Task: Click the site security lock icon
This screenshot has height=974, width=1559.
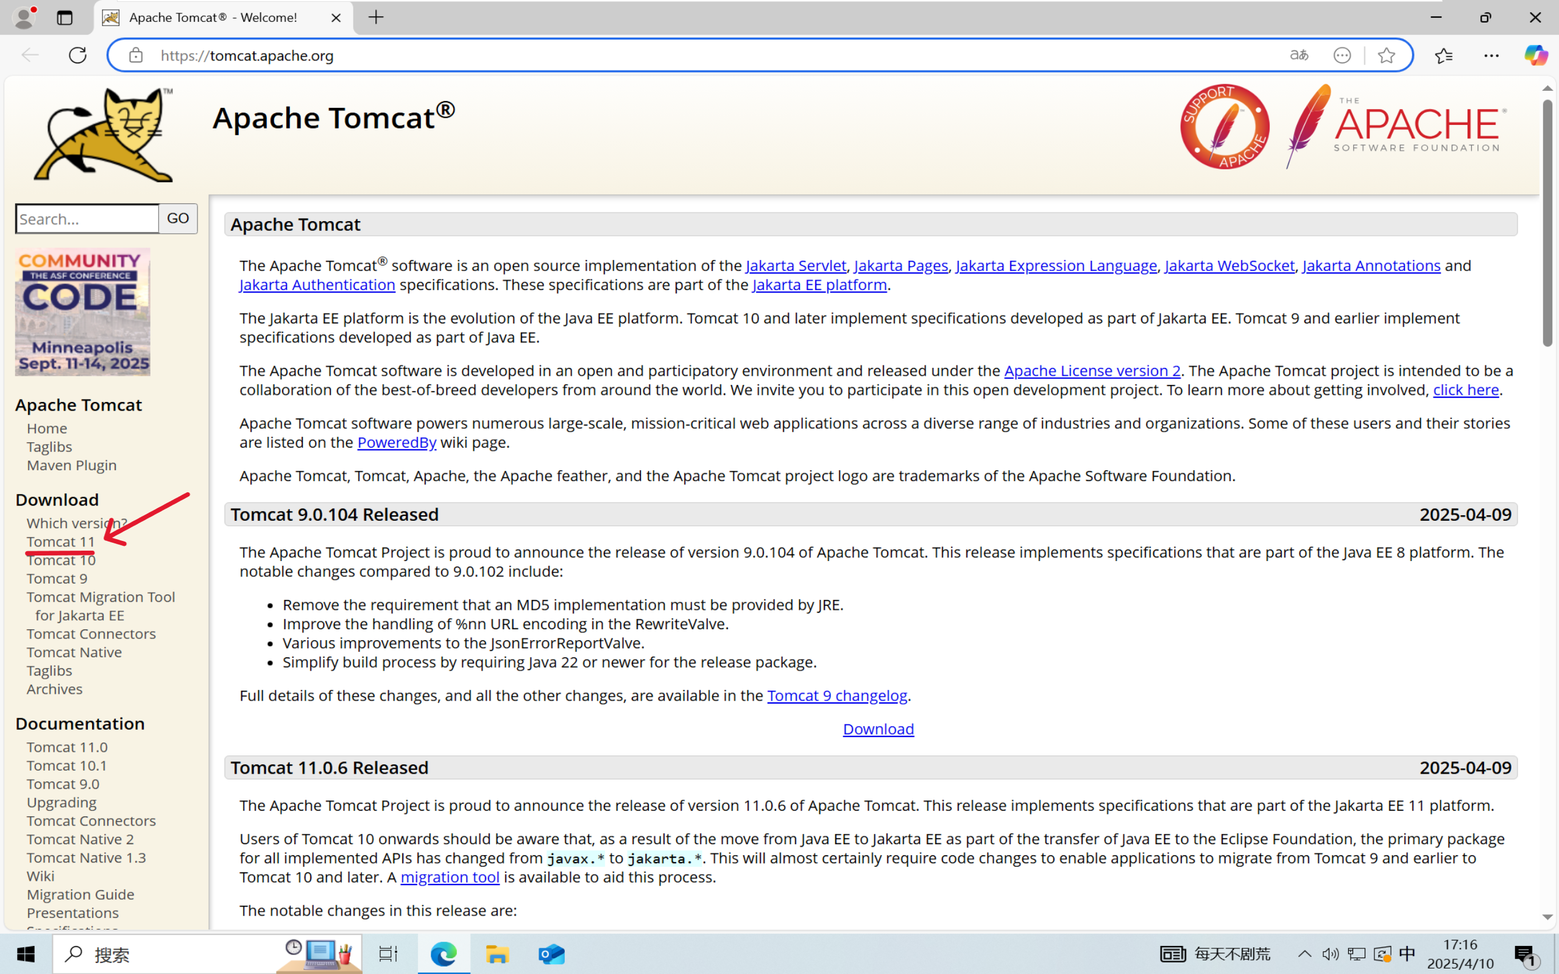Action: 135,55
